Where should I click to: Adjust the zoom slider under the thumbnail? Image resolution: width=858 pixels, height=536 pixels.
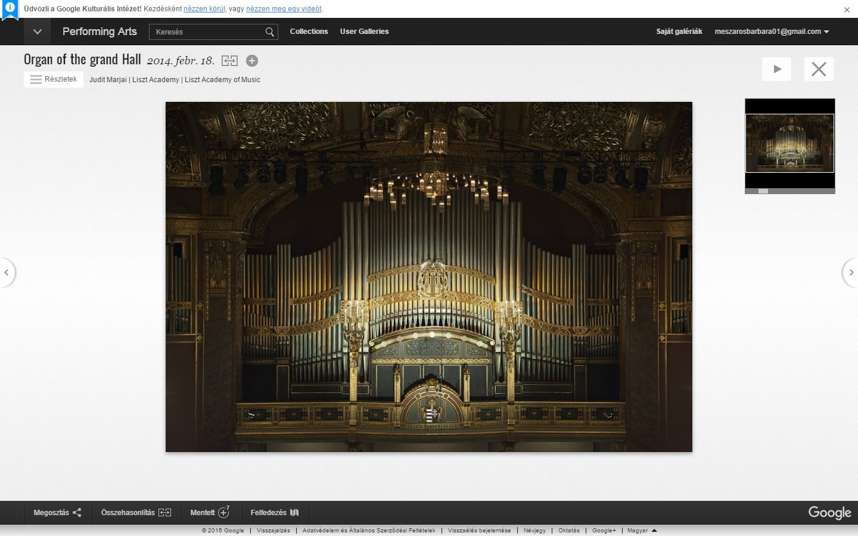pos(763,191)
